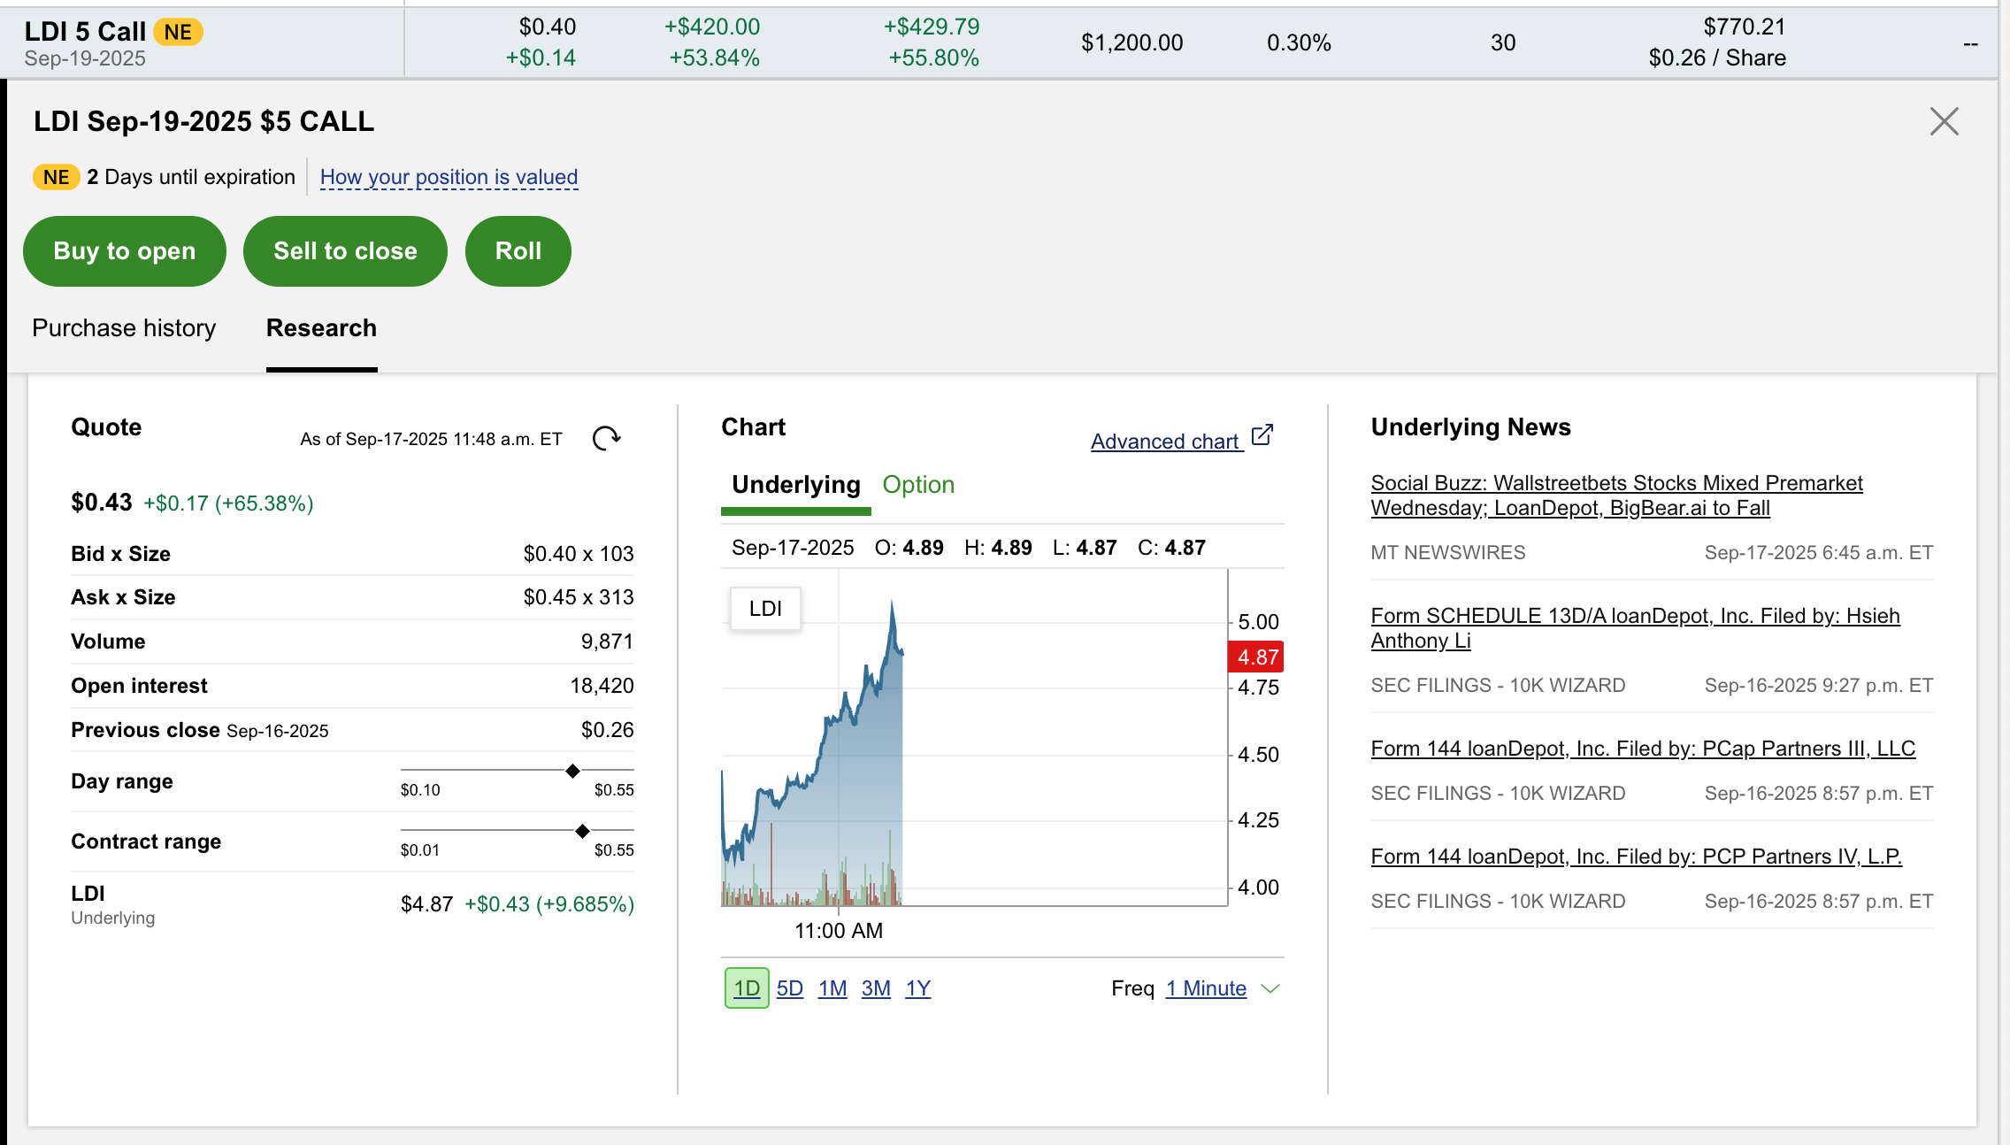2010x1145 pixels.
Task: Open Form 144 PCap Partners III filing
Action: tap(1643, 749)
